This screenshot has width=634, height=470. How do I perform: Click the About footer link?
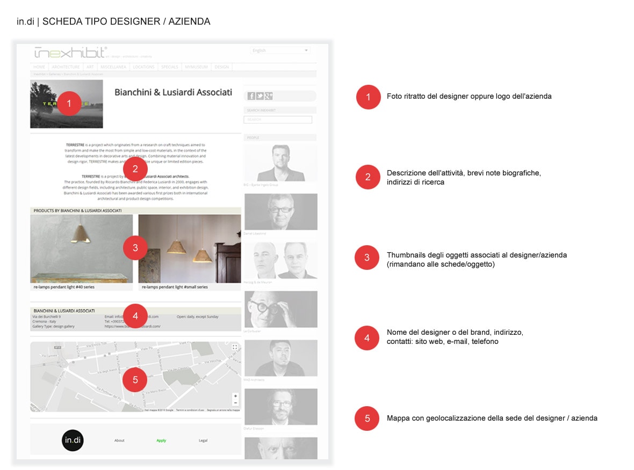[119, 440]
